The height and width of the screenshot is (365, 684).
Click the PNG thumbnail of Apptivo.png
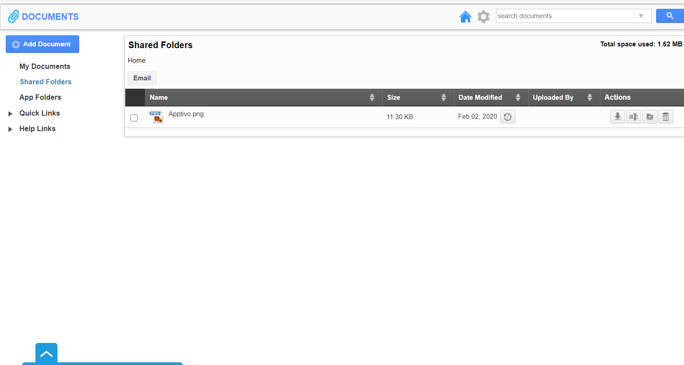pos(157,117)
